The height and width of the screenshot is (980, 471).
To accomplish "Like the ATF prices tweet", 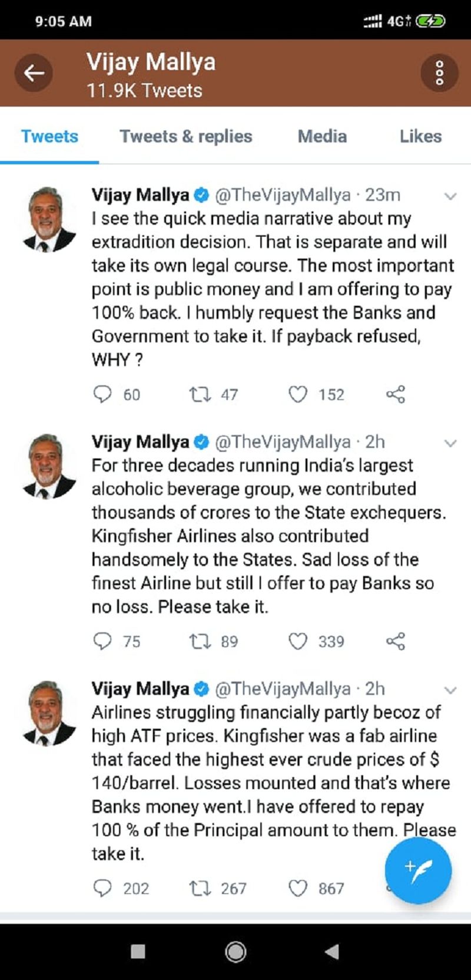I will (x=298, y=887).
